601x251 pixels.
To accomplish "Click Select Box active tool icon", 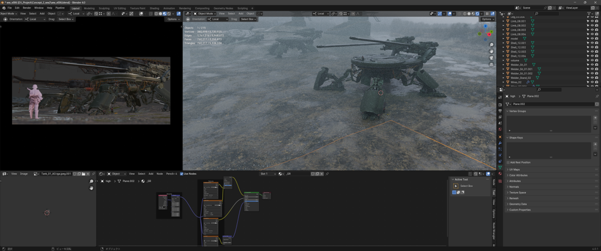I will pos(455,186).
